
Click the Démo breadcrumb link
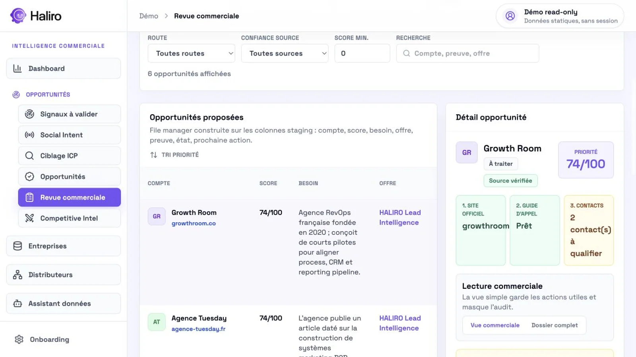149,16
